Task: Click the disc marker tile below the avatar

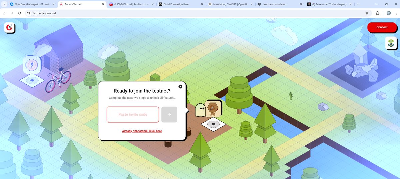Action: tap(213, 124)
